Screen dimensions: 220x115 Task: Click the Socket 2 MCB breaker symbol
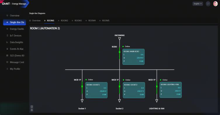[119, 87]
